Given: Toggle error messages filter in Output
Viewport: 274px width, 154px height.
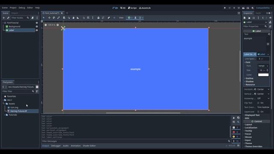Looking at the screenshot, I should (x=235, y=132).
